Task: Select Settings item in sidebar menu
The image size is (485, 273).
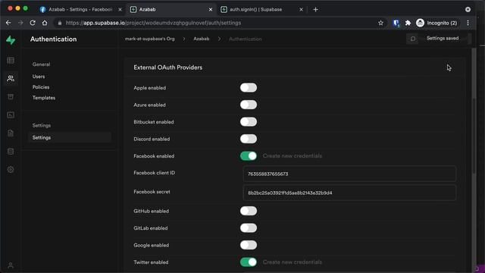Action: [x=70, y=137]
